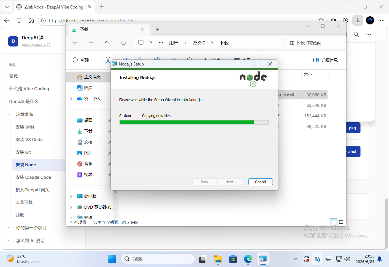Click taskbar 搜索 box
This screenshot has width=389, height=267.
click(x=158, y=259)
